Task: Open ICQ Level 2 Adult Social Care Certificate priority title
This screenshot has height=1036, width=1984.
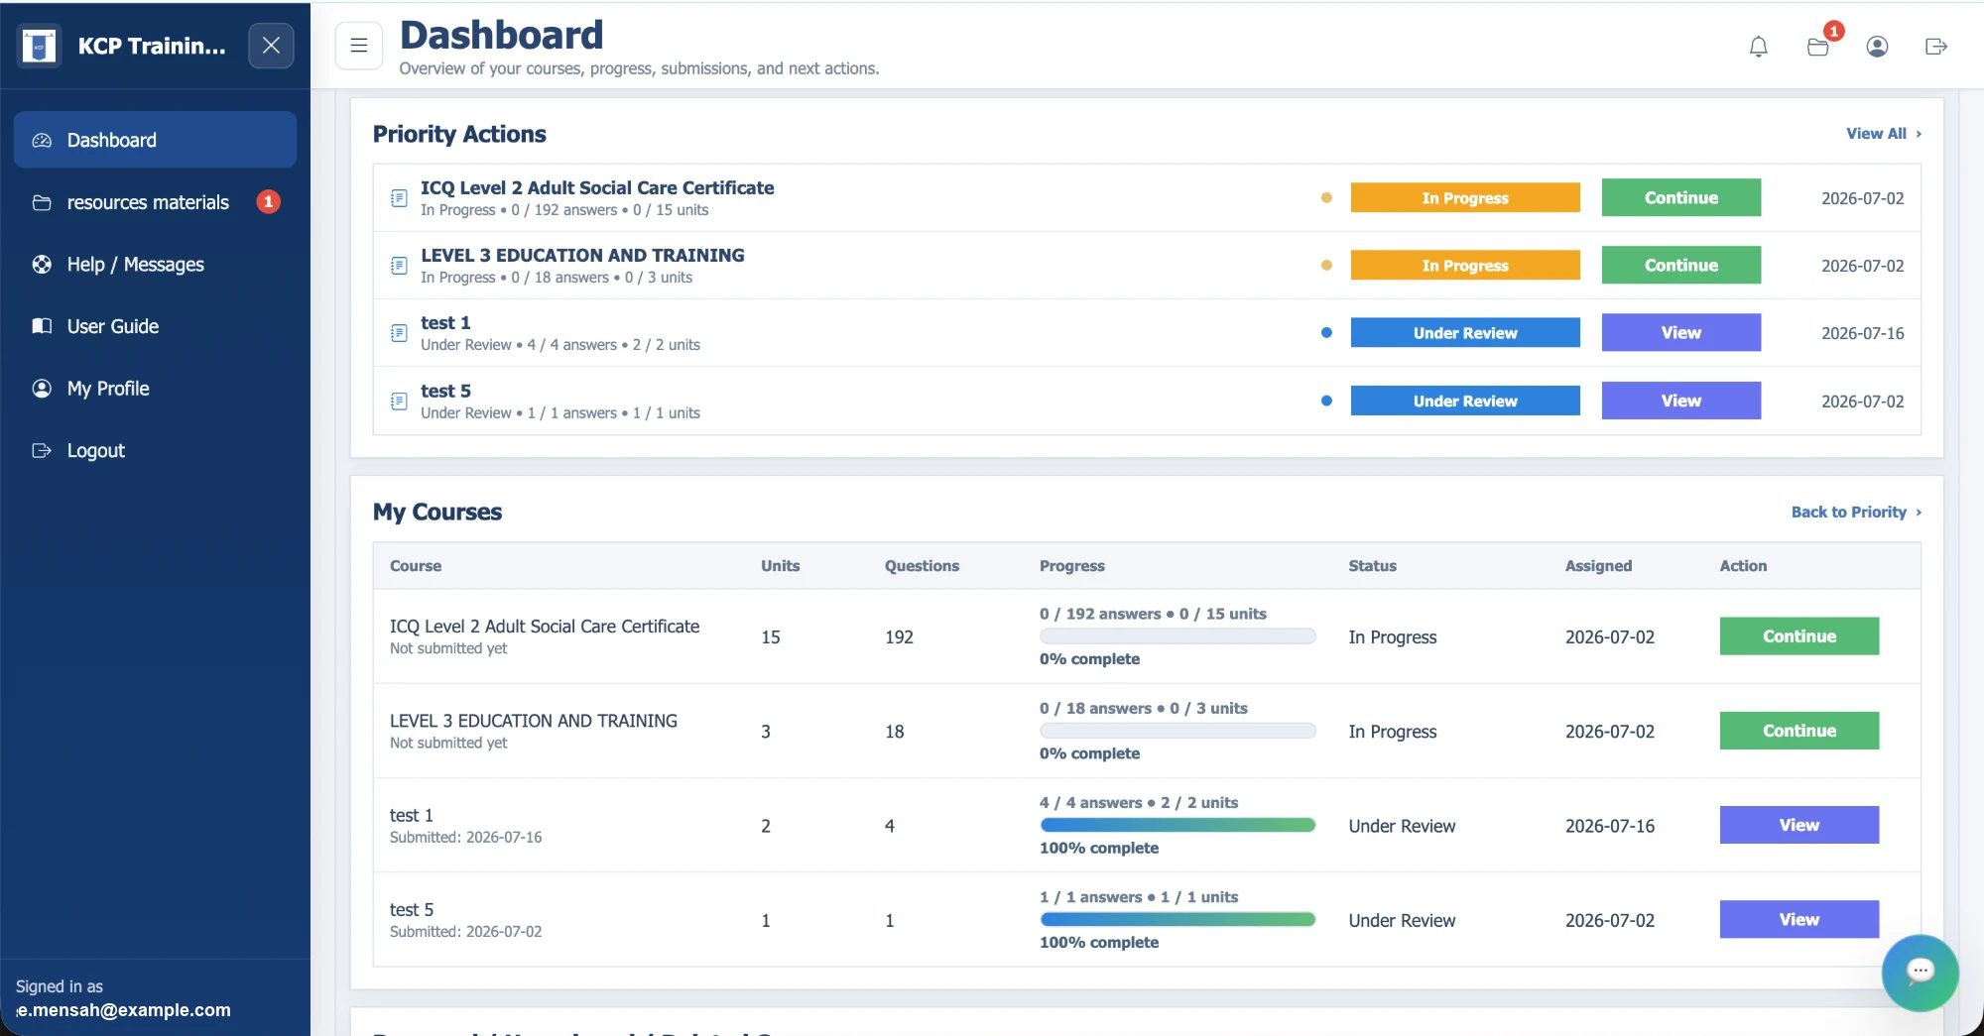Action: (597, 187)
